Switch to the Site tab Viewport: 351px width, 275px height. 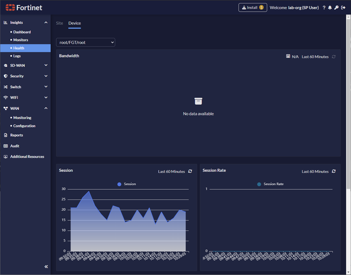coord(59,23)
